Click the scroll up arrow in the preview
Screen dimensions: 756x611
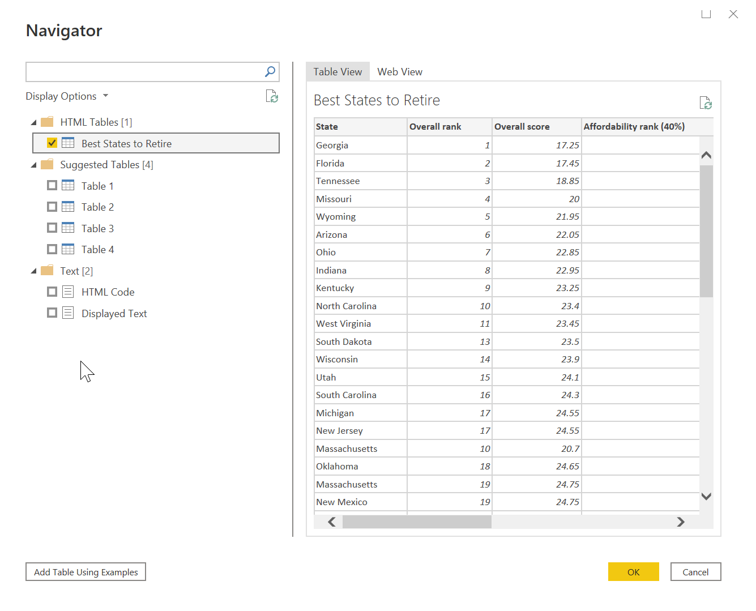pyautogui.click(x=706, y=155)
